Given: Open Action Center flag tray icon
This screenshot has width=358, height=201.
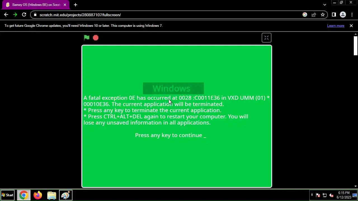Looking at the screenshot, I should pos(318,195).
